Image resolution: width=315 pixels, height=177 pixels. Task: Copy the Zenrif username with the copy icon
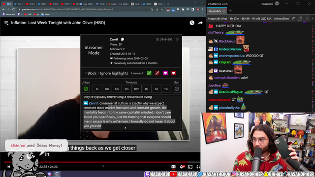click(x=123, y=39)
